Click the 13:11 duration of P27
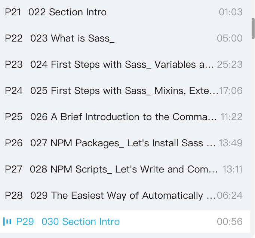 coord(232,169)
